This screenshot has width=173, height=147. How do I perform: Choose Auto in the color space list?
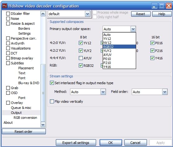(x=119, y=35)
